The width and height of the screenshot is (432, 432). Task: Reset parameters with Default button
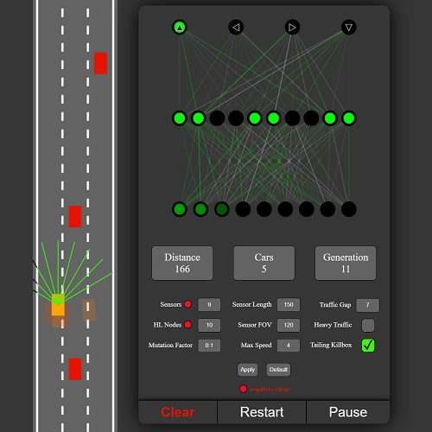pos(278,370)
